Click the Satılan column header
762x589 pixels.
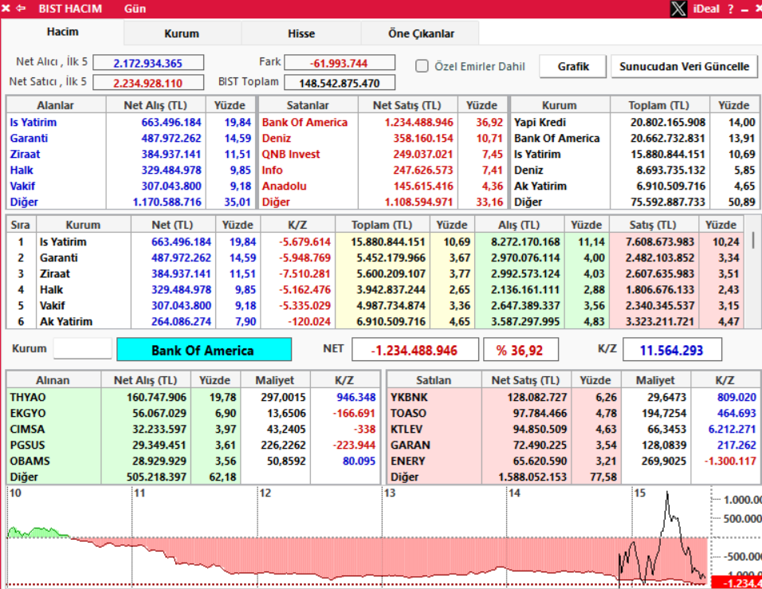[x=434, y=380]
